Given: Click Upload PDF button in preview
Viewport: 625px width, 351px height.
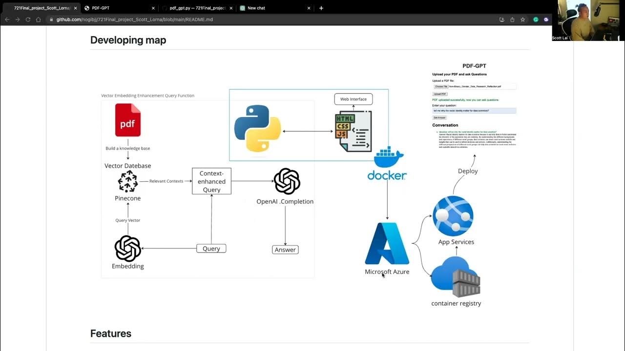Looking at the screenshot, I should [x=440, y=94].
